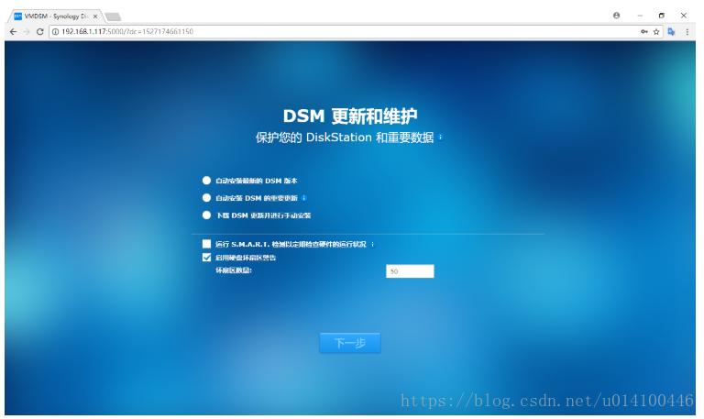View site information icon in address bar

[x=55, y=32]
